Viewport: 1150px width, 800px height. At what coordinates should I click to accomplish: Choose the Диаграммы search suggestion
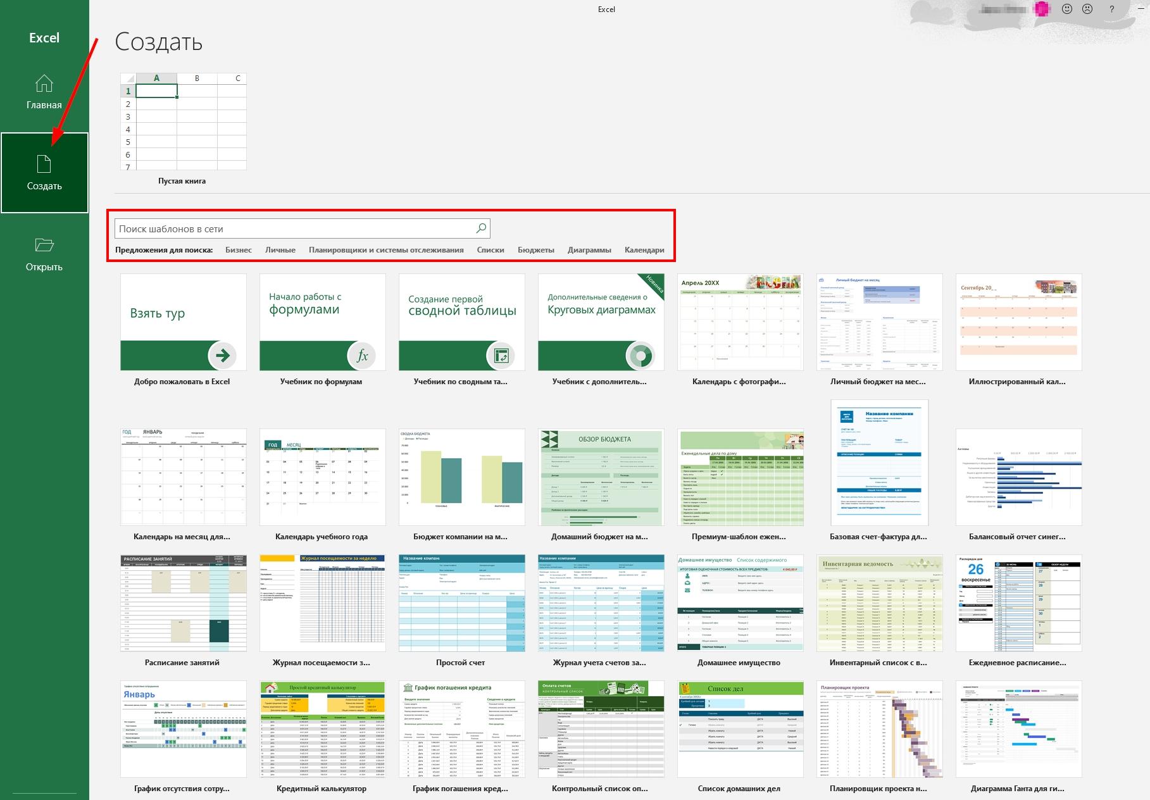click(x=589, y=250)
